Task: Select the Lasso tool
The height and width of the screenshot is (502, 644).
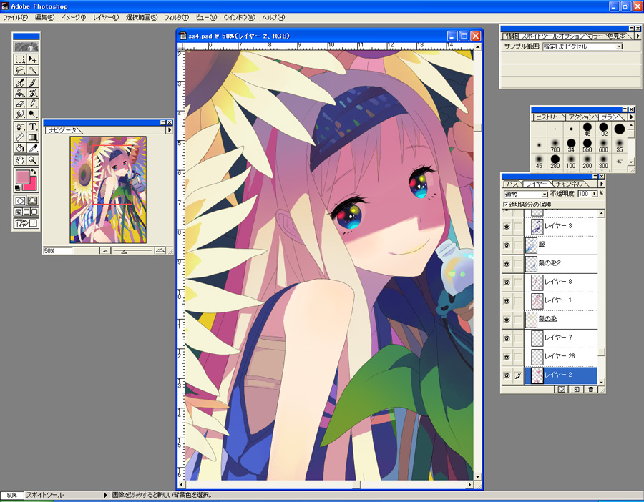Action: (x=20, y=70)
